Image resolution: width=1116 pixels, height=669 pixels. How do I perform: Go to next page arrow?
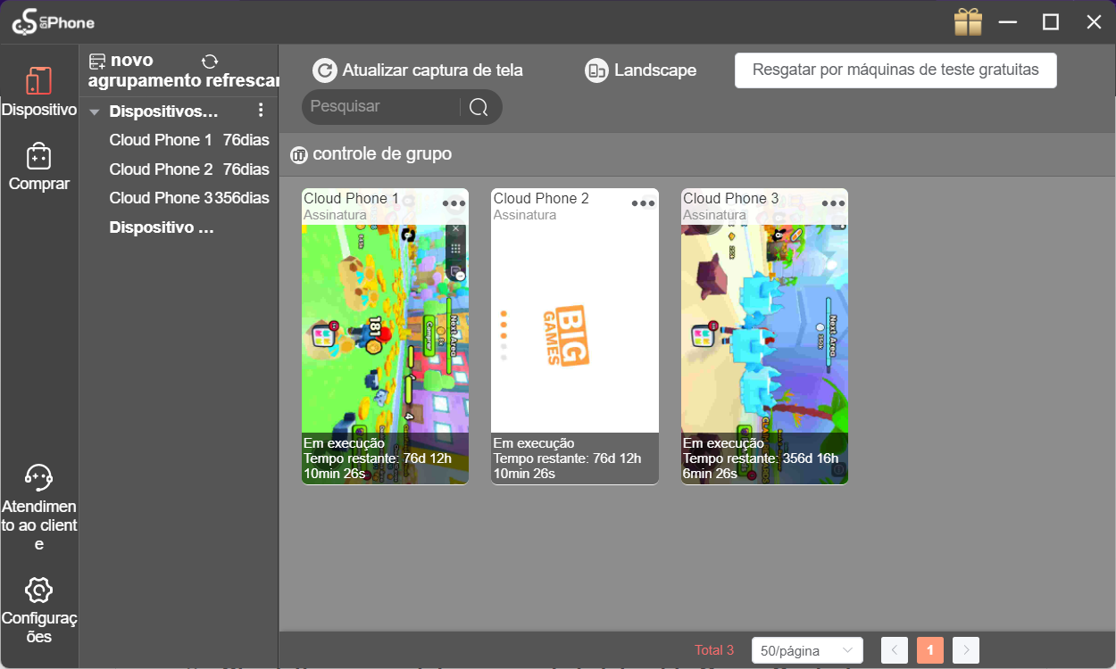[x=966, y=650]
